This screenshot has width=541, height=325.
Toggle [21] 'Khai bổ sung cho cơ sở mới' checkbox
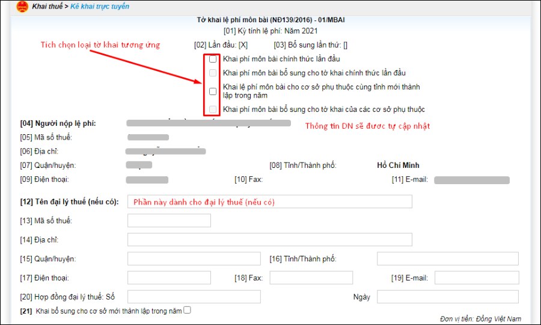(188, 310)
